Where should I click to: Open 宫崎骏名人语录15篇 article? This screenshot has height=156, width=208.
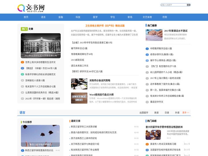pos(35,80)
